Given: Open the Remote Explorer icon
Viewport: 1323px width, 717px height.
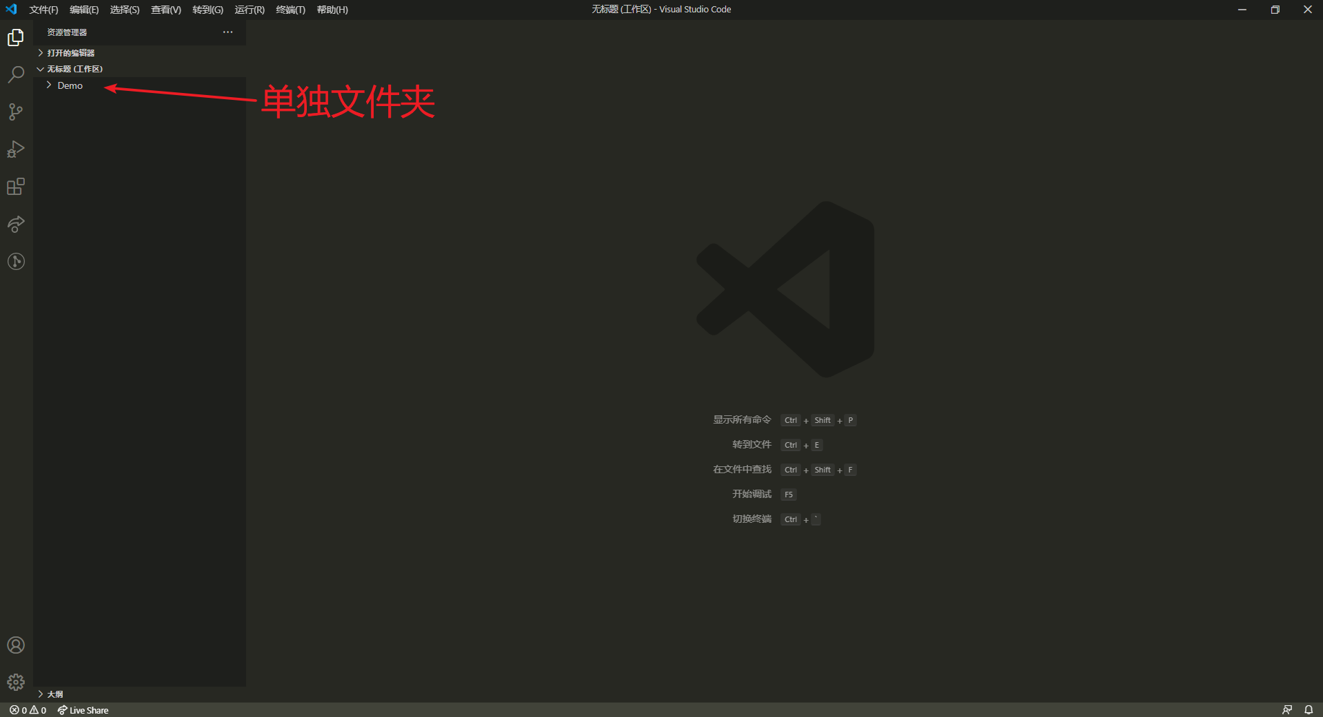Looking at the screenshot, I should [x=15, y=225].
